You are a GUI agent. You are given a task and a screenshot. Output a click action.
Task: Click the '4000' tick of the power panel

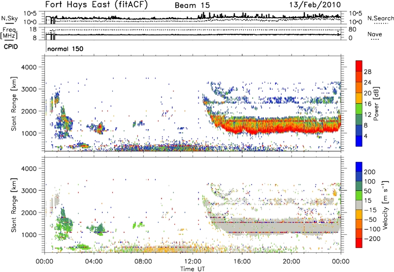click(29, 67)
